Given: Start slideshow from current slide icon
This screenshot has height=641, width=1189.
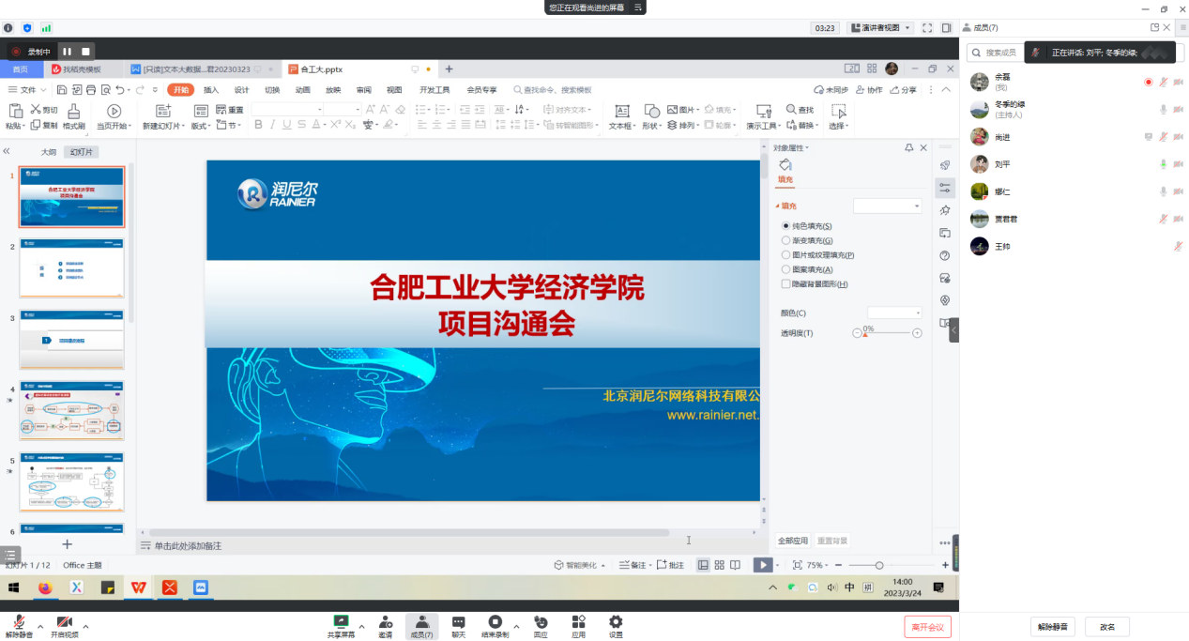Looking at the screenshot, I should (x=114, y=112).
